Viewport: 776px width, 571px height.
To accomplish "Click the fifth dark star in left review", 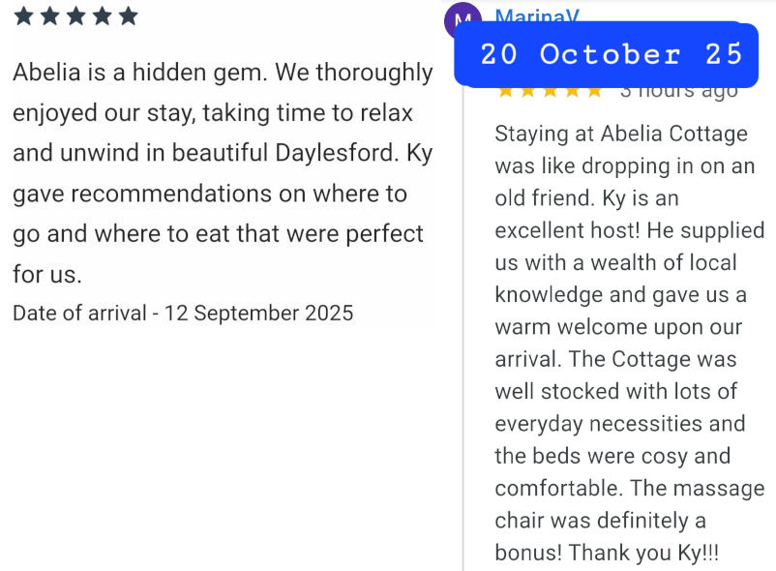I will (128, 16).
